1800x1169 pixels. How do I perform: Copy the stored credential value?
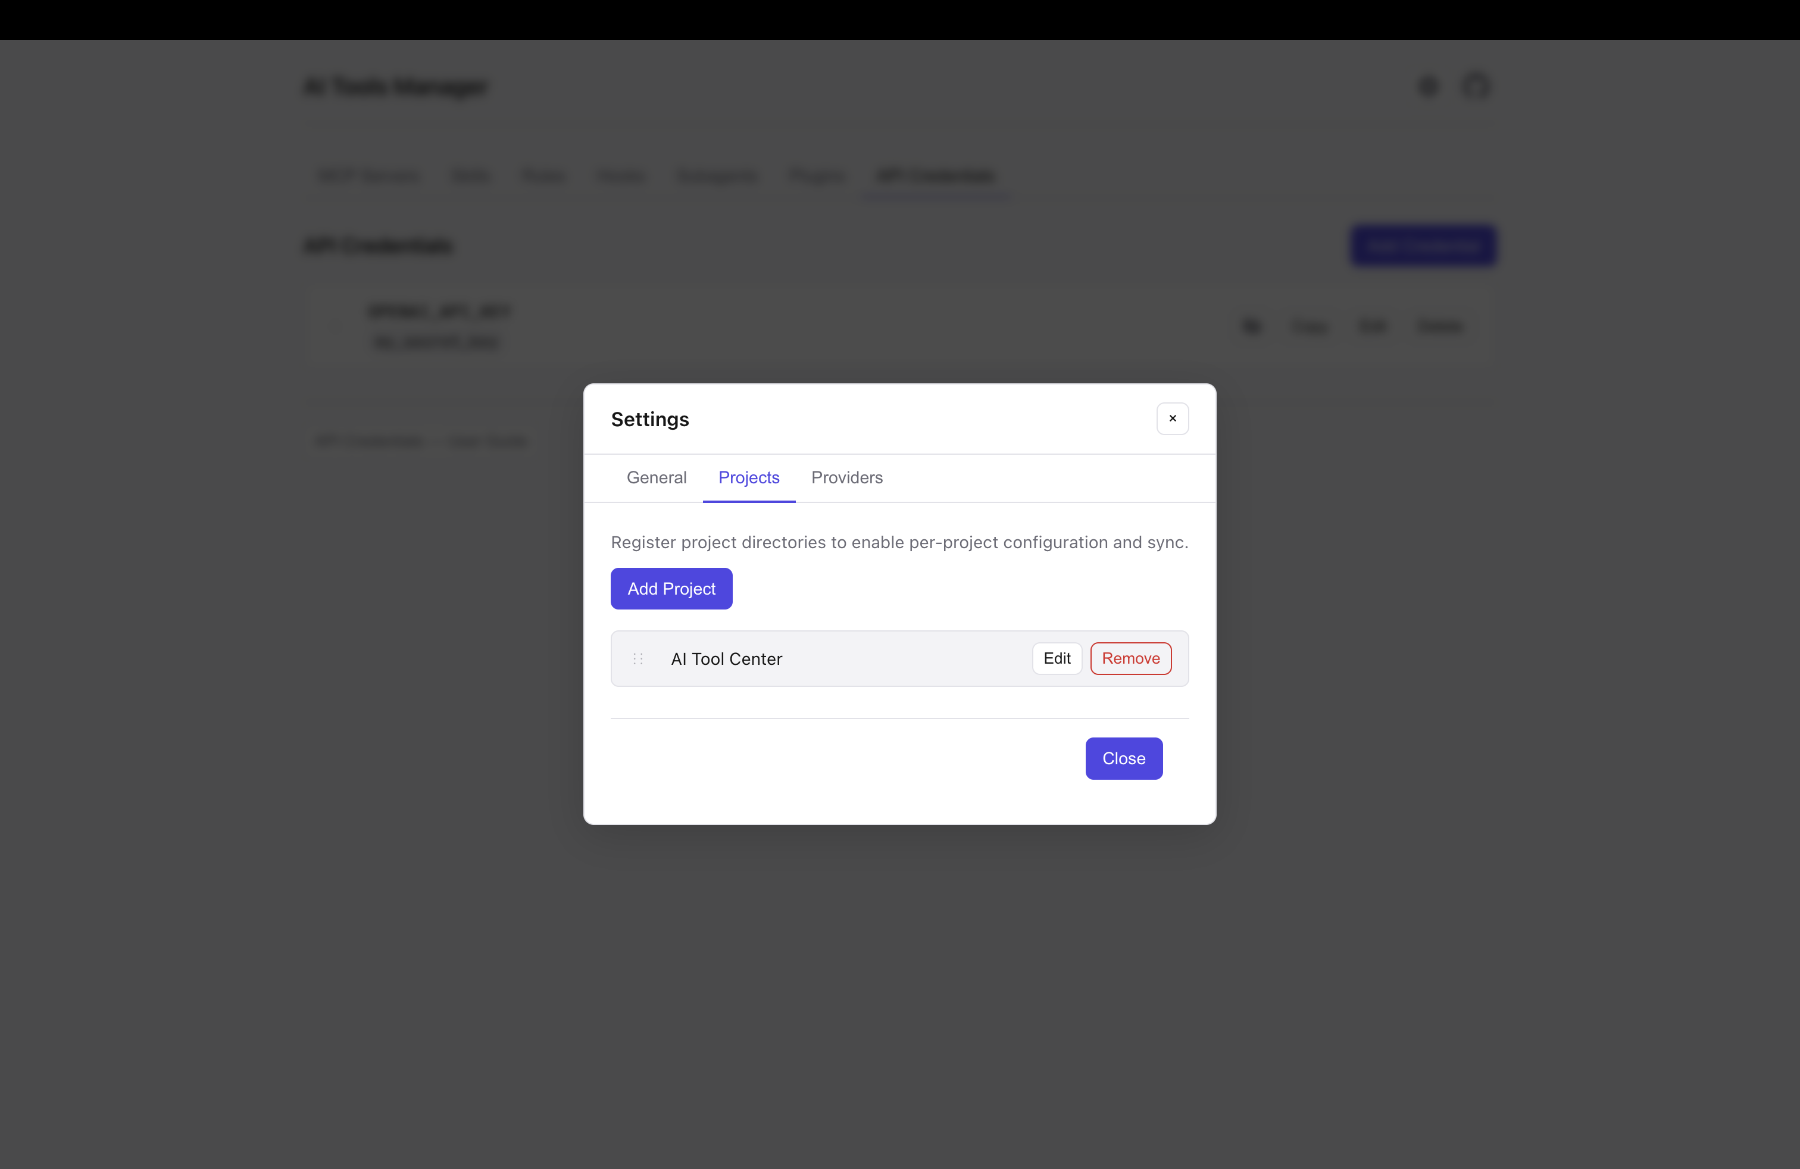(x=1309, y=326)
